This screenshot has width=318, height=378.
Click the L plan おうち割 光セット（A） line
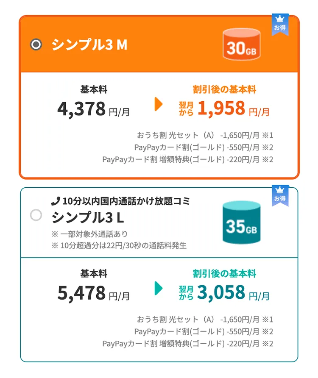tap(205, 320)
